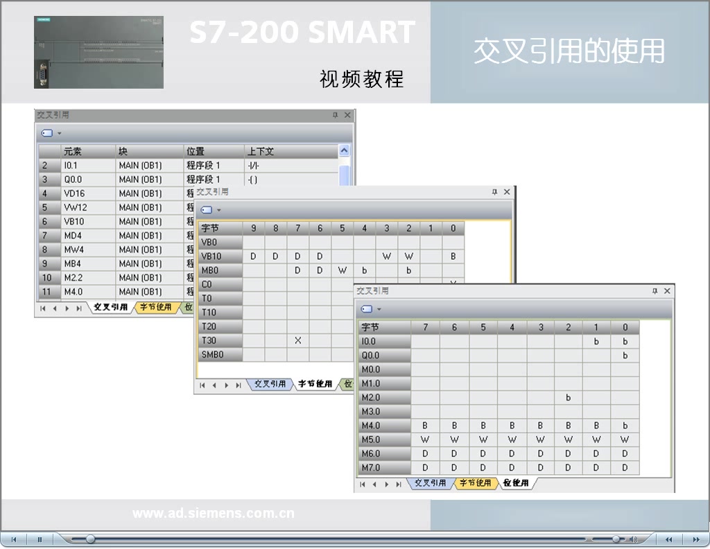The width and height of the screenshot is (710, 549).
Task: Select the first-tab navigation arrow in the 位使用 panel
Action: 363,483
